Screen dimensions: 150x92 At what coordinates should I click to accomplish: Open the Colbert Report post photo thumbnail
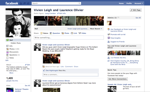(51, 59)
